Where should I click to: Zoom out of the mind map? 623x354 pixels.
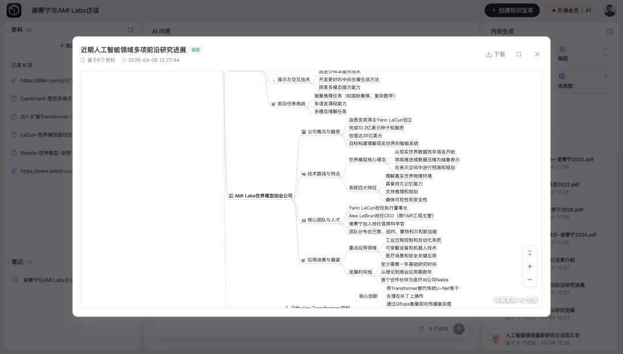[x=530, y=280]
